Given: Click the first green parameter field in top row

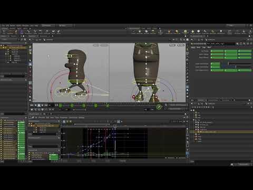Looking at the screenshot, I should 217,51.
